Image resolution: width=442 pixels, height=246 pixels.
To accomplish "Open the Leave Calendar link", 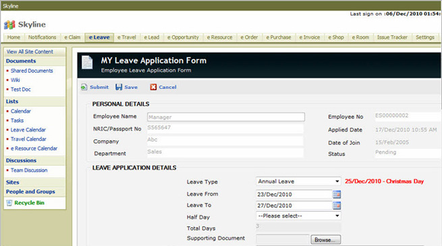I will point(28,130).
